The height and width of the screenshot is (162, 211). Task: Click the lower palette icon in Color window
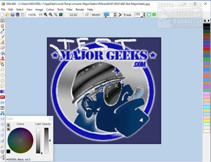point(9,129)
